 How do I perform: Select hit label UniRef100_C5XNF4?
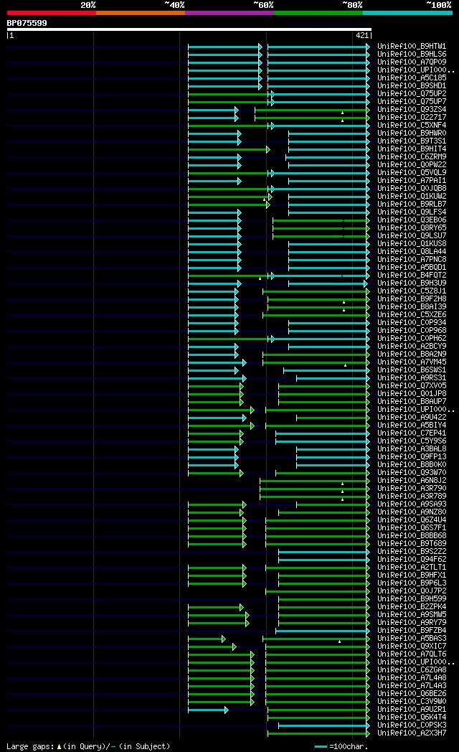(412, 125)
